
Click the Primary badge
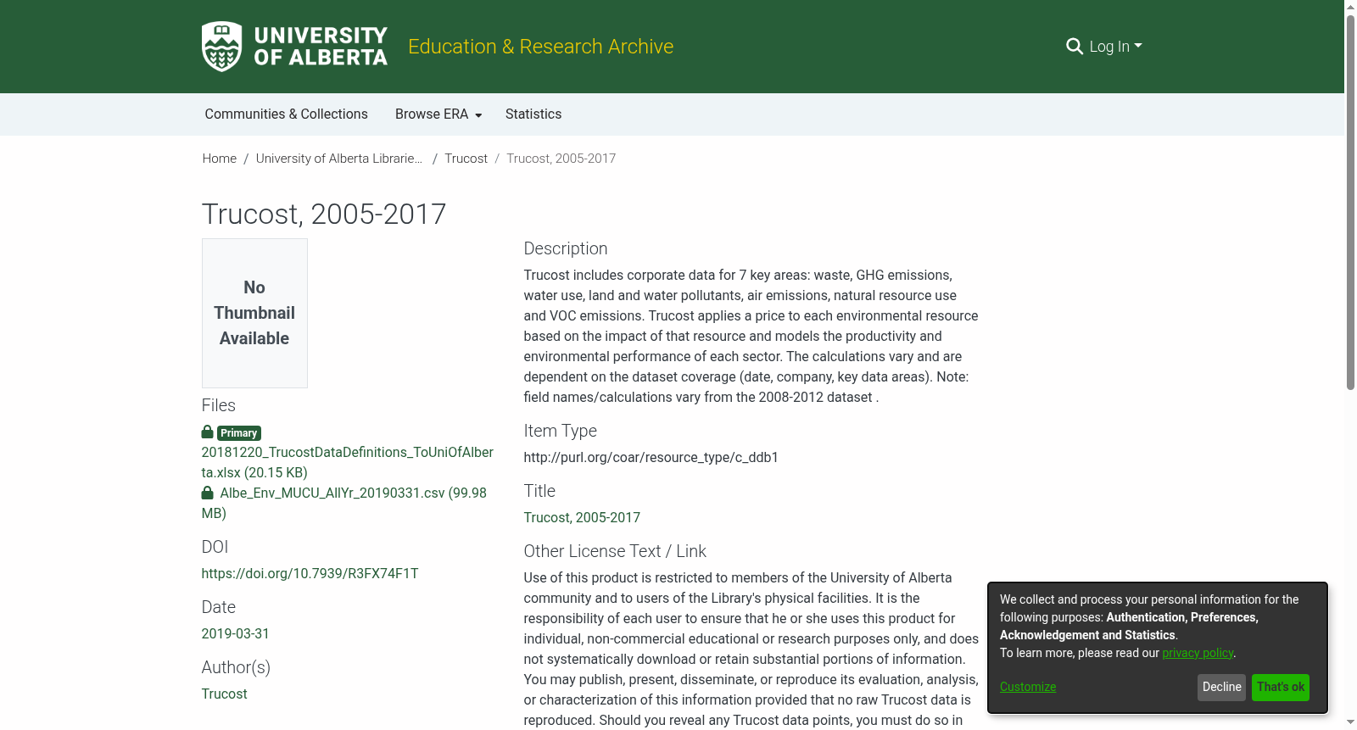(x=239, y=433)
